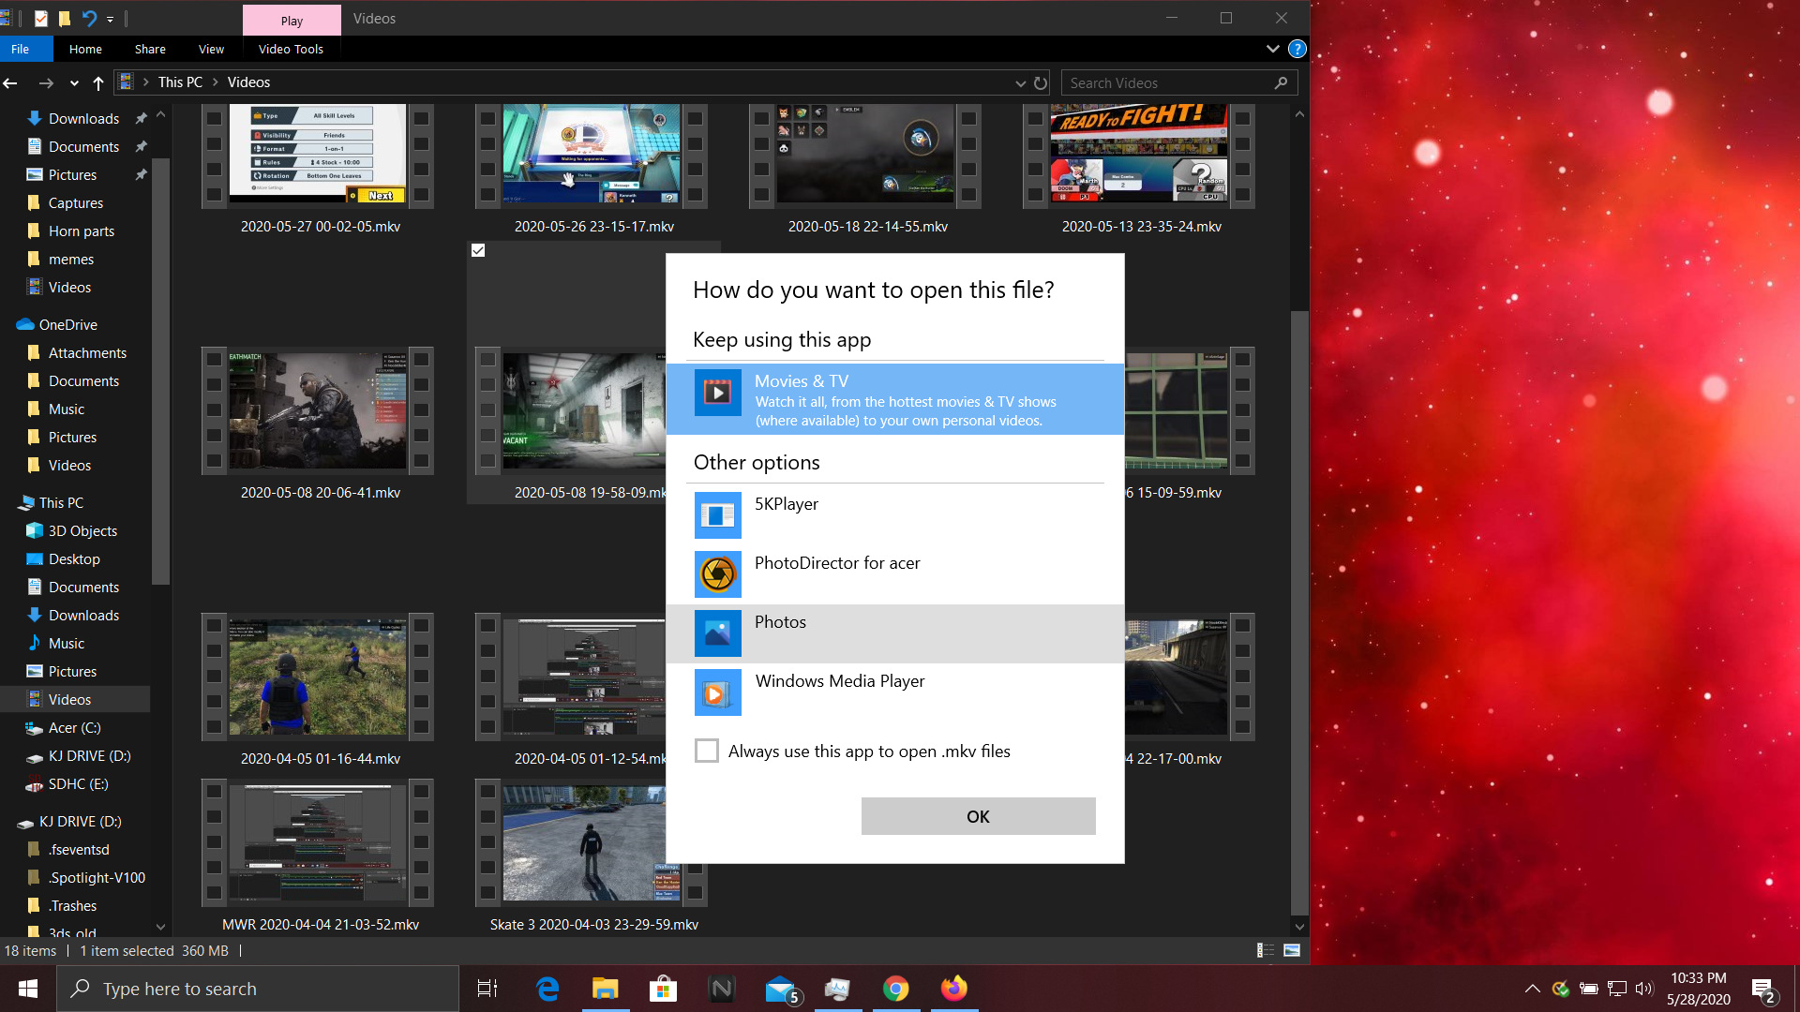Select video 2020-05-18 22-14-55.mkv thumbnail
This screenshot has width=1800, height=1012.
pyautogui.click(x=865, y=155)
